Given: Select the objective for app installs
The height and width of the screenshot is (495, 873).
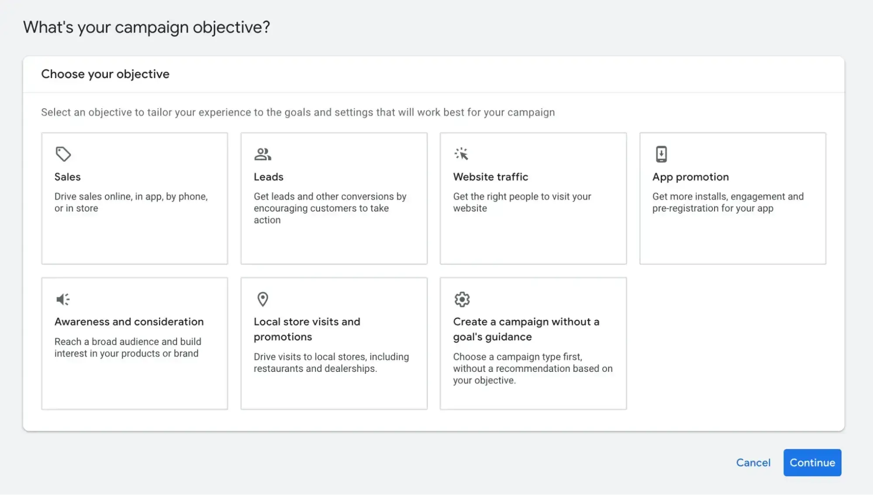Looking at the screenshot, I should (x=732, y=198).
